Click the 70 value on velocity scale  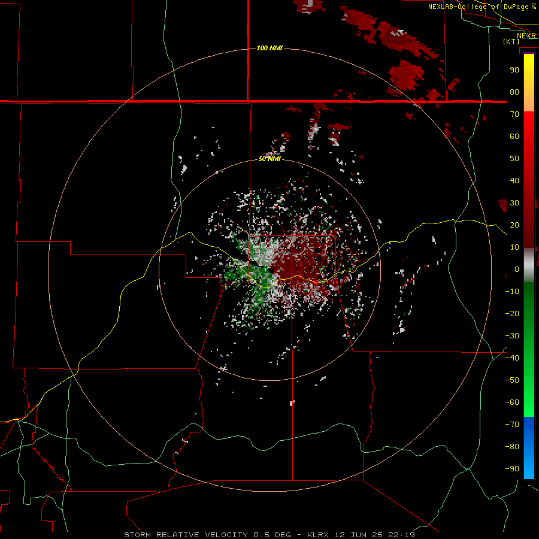514,114
